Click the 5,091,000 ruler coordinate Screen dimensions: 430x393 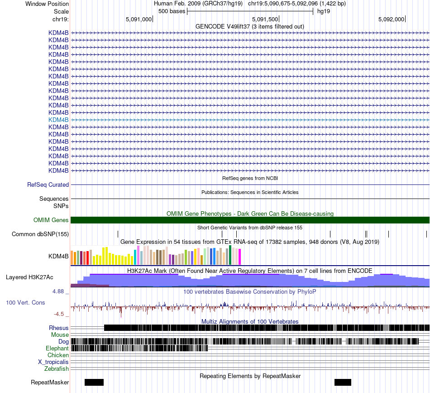tap(139, 19)
